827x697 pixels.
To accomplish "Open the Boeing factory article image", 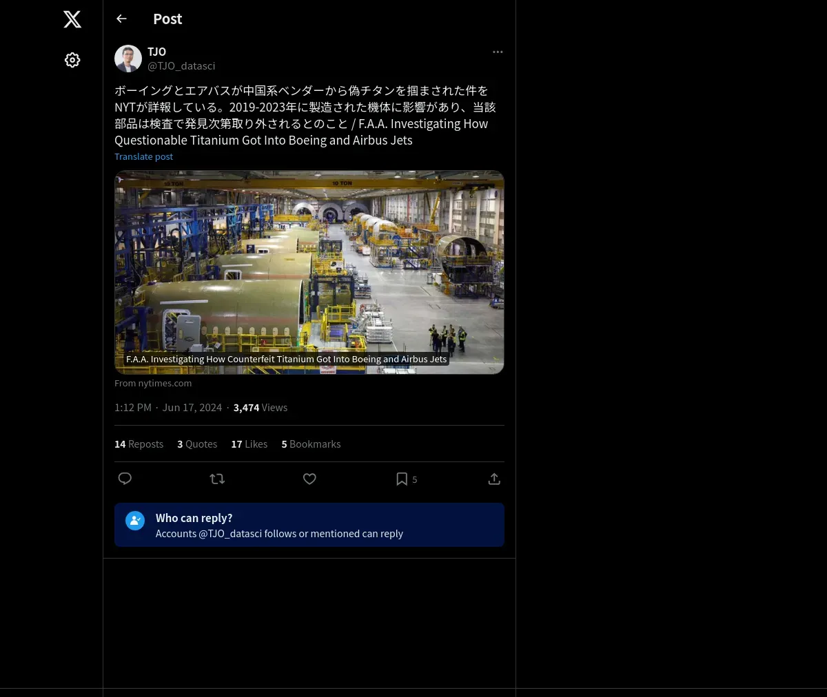I will click(309, 272).
